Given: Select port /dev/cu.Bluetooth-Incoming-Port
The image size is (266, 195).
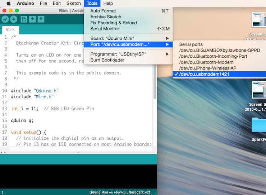Looking at the screenshot, I should coord(219,56).
